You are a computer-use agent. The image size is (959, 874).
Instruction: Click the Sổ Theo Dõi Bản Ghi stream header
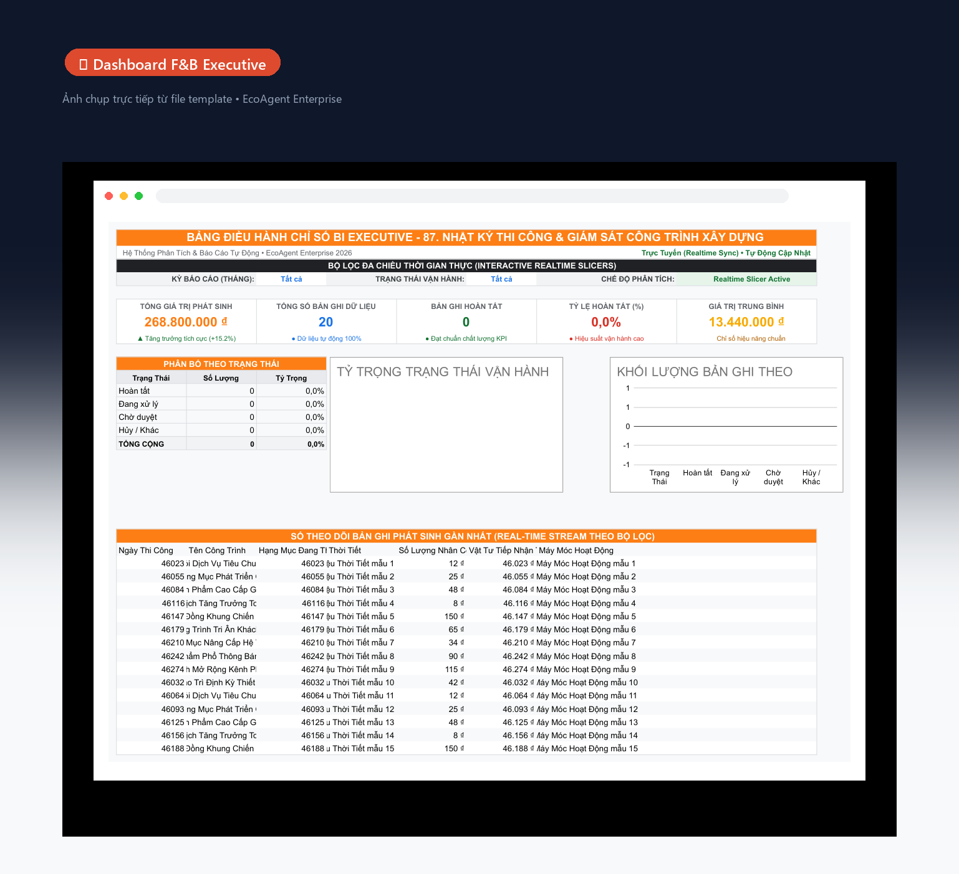(466, 536)
